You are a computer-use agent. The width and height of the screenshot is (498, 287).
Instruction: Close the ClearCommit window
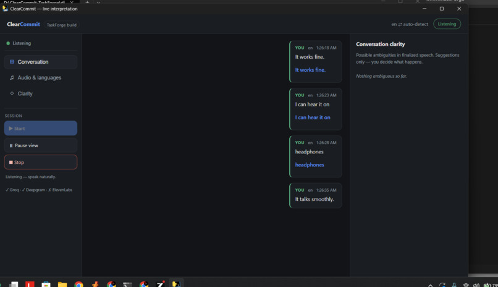(x=459, y=9)
